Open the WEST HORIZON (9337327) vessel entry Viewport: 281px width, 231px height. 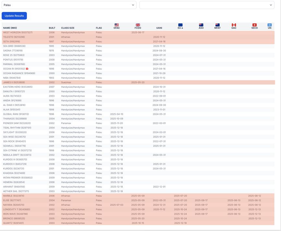pyautogui.click(x=18, y=32)
